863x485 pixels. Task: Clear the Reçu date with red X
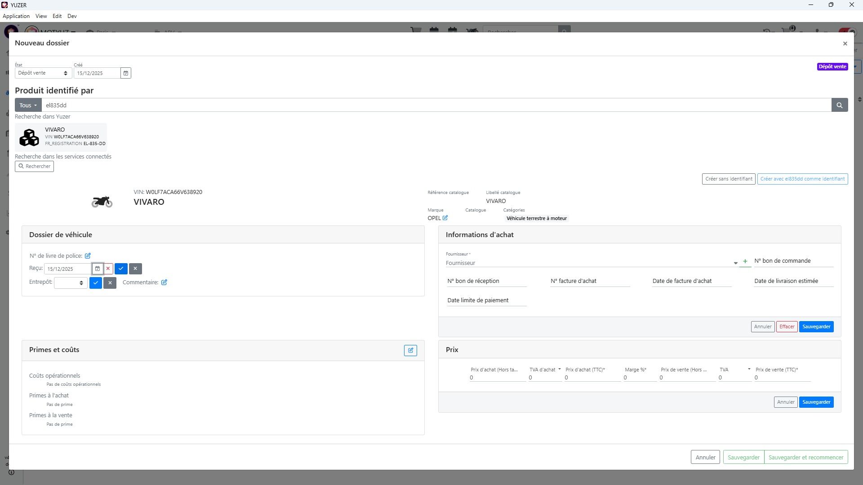[108, 269]
